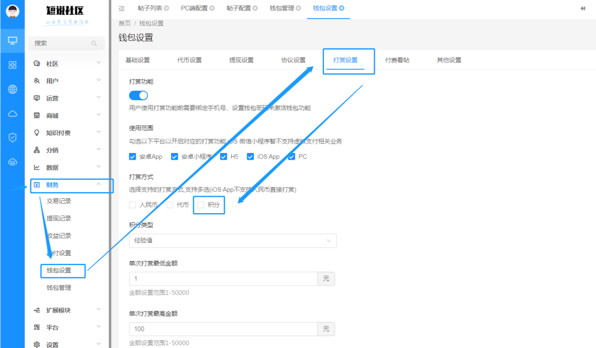Image resolution: width=596 pixels, height=348 pixels.
Task: Open the headset support icon in the left rail
Action: [x=12, y=162]
